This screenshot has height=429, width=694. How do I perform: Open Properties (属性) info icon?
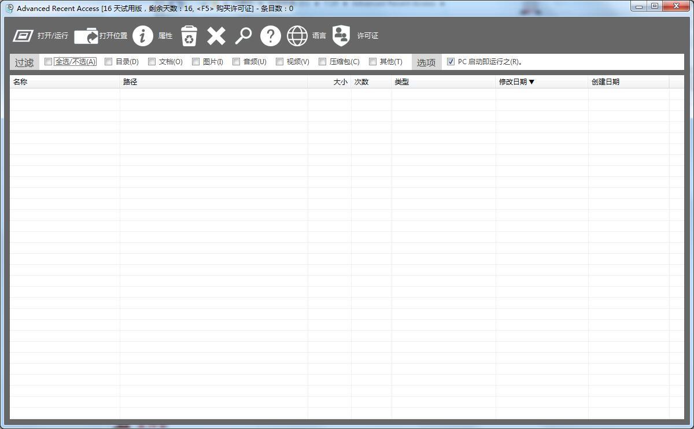[143, 36]
